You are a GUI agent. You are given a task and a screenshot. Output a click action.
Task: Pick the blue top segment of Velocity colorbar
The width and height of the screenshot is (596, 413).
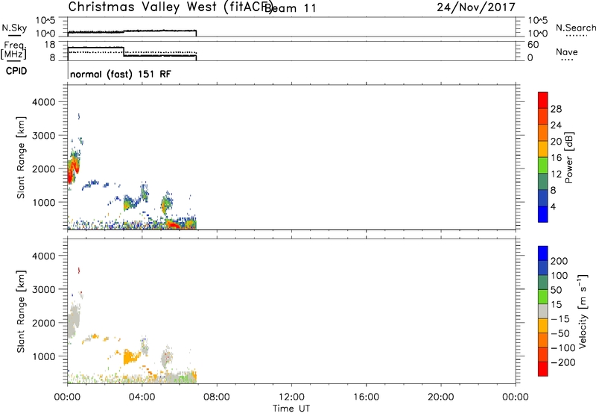tap(543, 253)
